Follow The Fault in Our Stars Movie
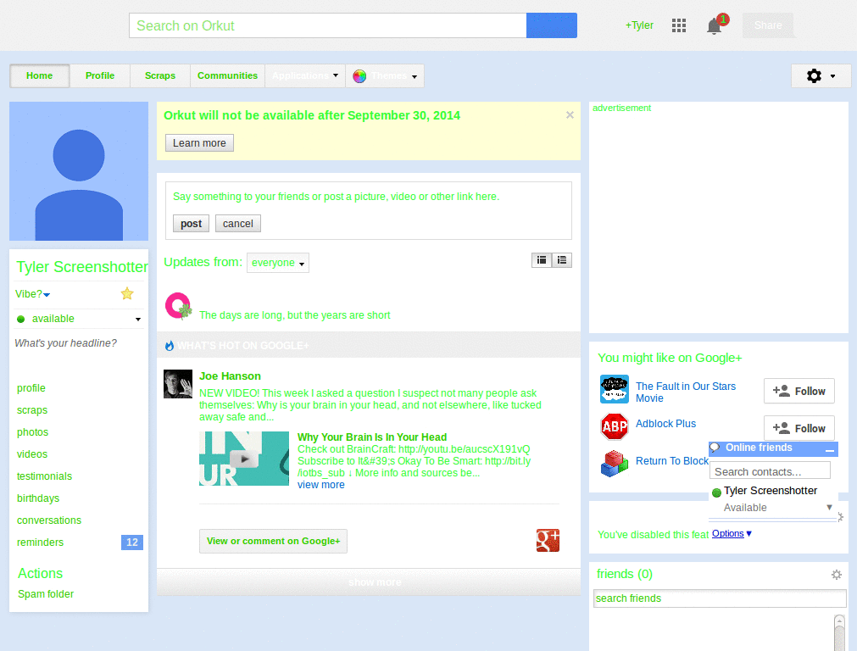Viewport: 868px width, 651px height. (x=798, y=392)
